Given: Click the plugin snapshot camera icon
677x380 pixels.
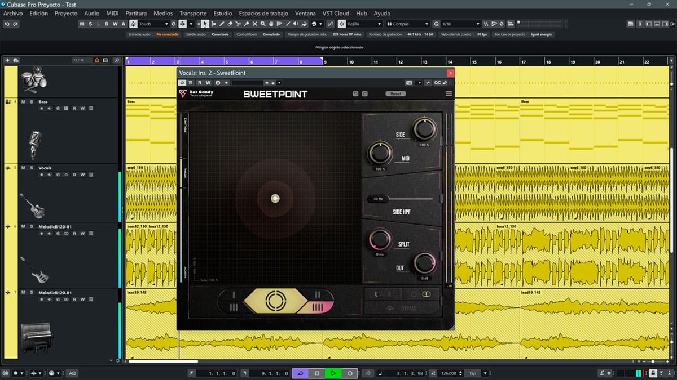Looking at the screenshot, I should [409, 83].
